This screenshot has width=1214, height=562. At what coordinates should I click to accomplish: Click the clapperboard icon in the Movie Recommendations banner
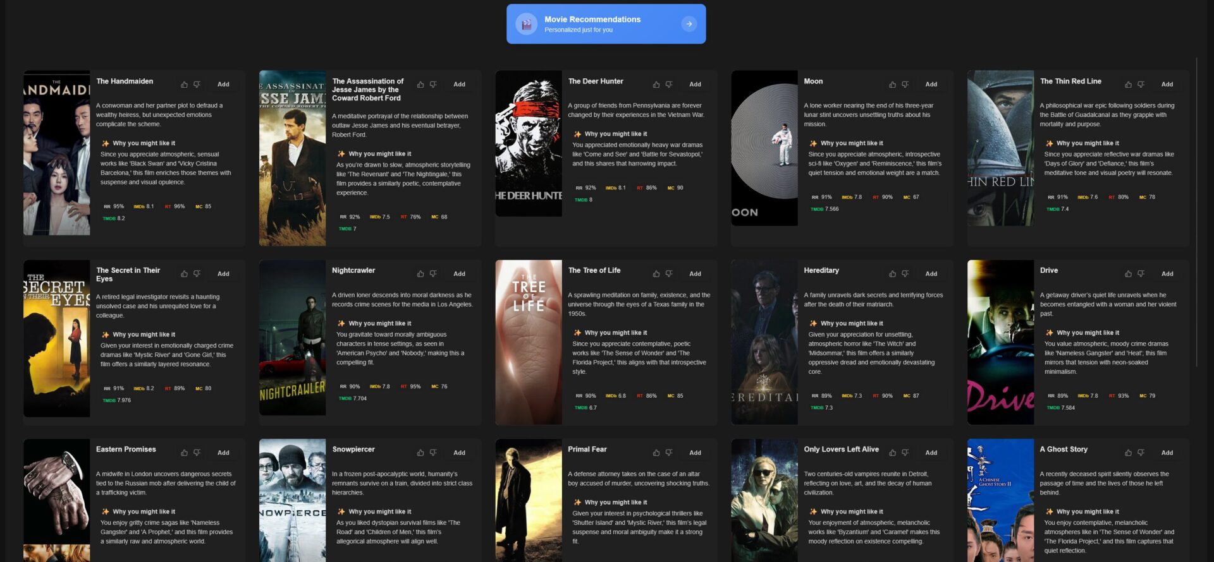[x=526, y=24]
